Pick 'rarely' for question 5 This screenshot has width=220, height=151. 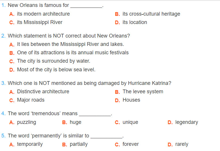[178, 144]
